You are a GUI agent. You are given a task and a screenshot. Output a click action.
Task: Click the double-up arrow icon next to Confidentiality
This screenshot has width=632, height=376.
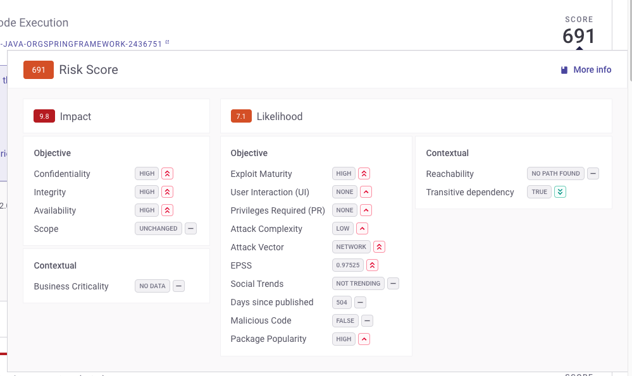tap(167, 173)
